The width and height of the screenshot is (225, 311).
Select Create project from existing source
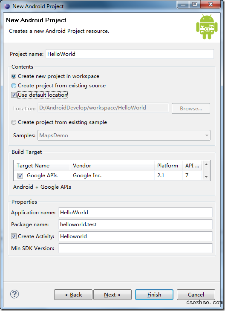pos(14,86)
